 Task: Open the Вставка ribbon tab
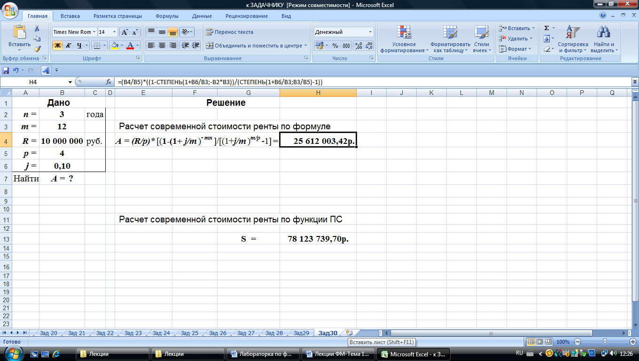click(70, 16)
